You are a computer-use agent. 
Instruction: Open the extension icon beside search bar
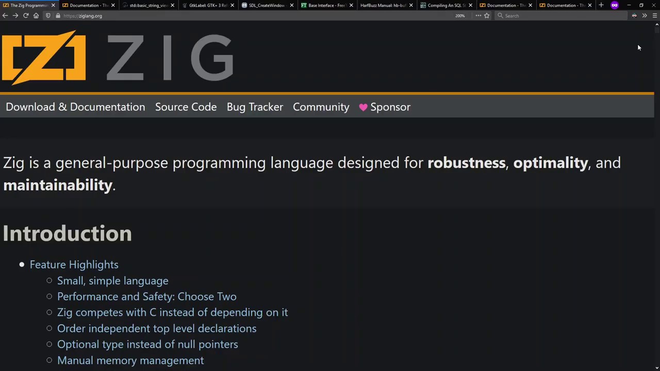click(x=634, y=15)
